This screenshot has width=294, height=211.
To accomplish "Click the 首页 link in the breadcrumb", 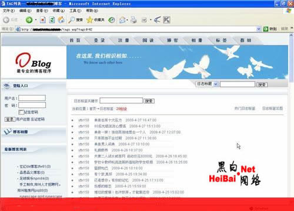I will click(93, 109).
